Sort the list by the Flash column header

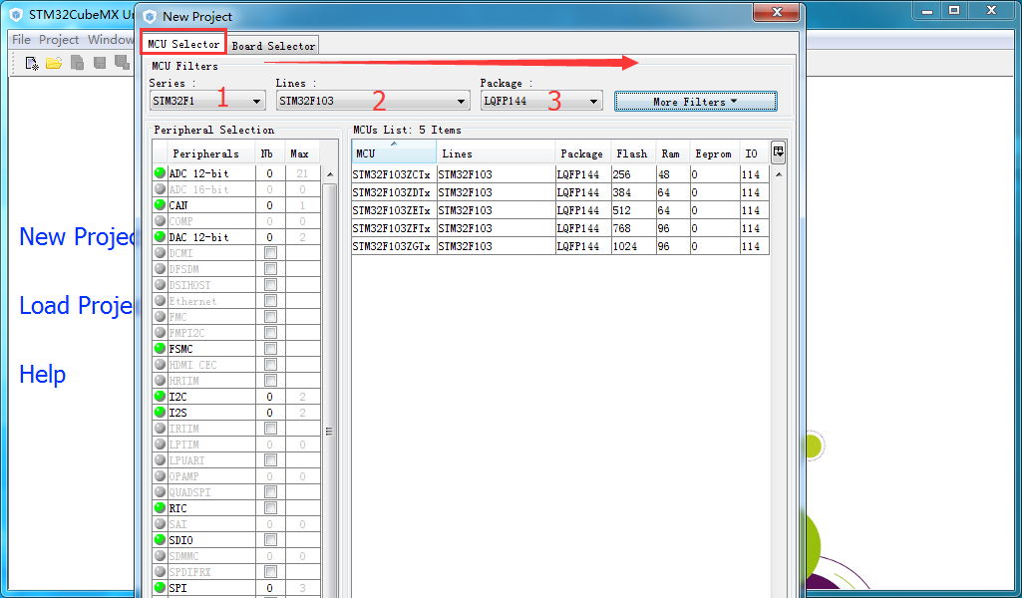(632, 153)
